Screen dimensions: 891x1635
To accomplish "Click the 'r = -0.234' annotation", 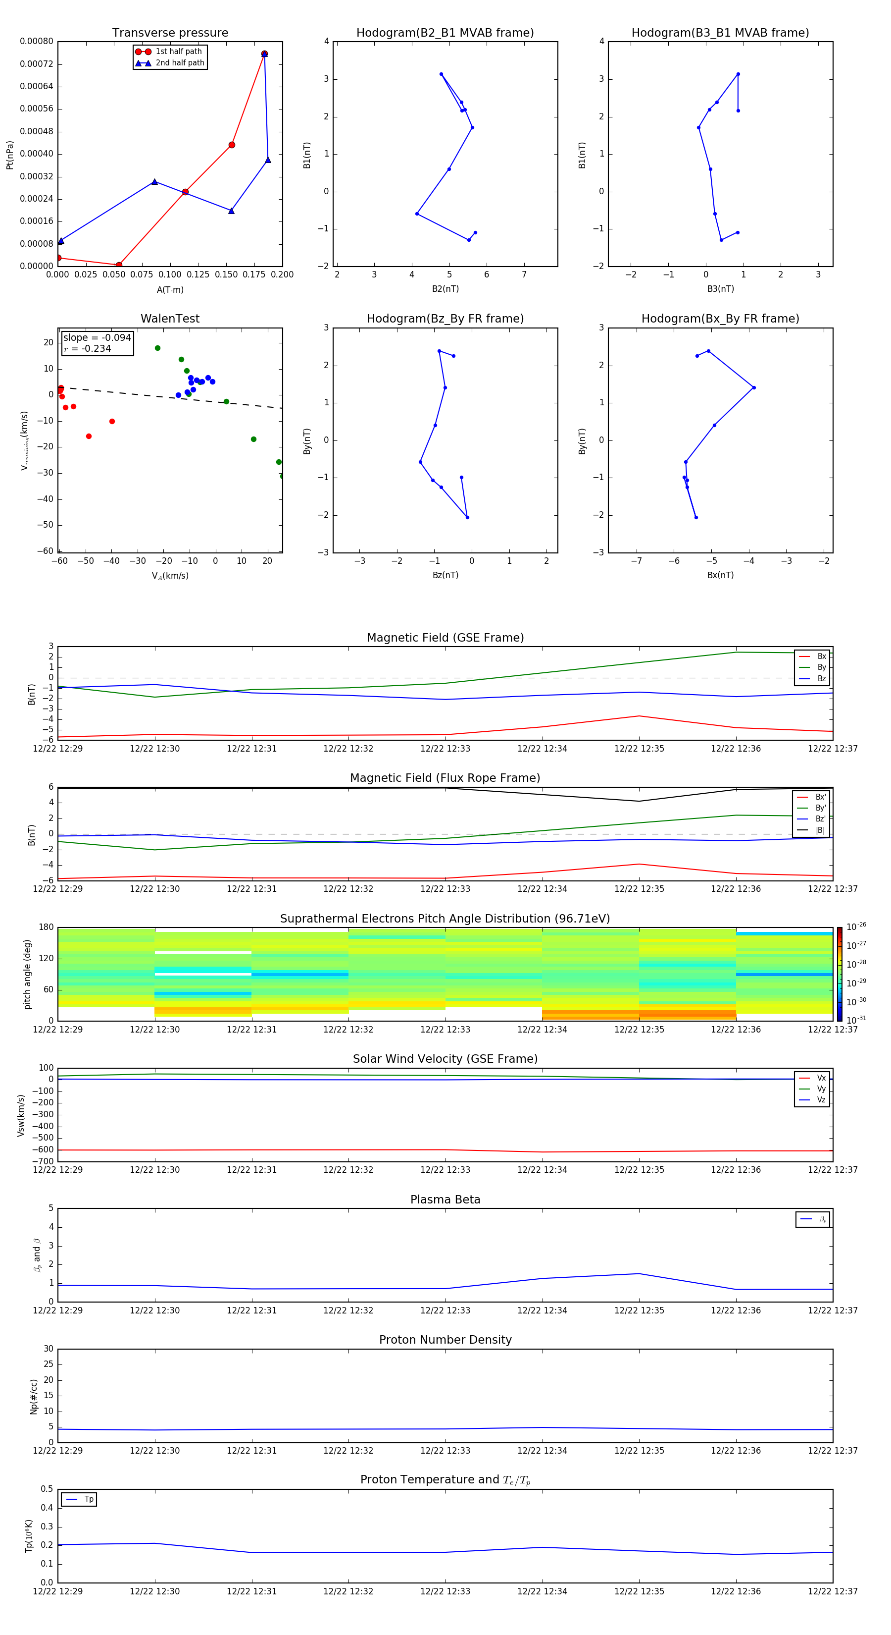I will (88, 348).
